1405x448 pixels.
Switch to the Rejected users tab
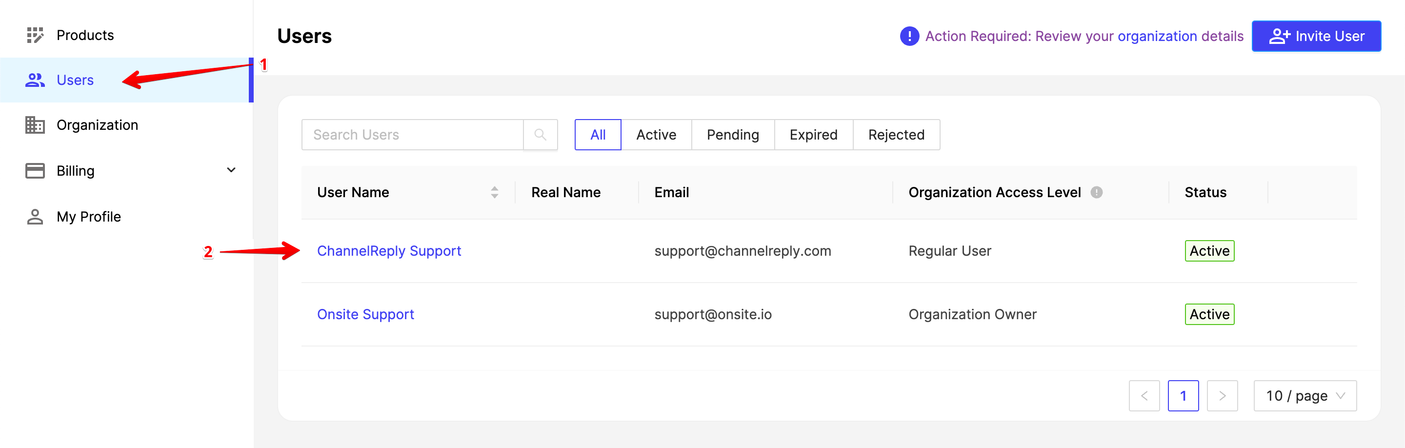tap(896, 135)
